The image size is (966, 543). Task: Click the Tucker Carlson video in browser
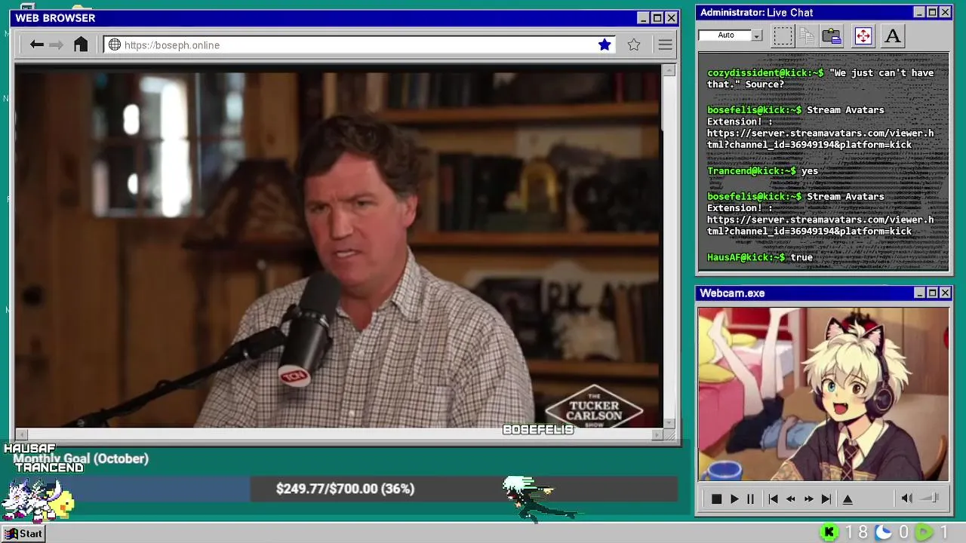(x=338, y=250)
